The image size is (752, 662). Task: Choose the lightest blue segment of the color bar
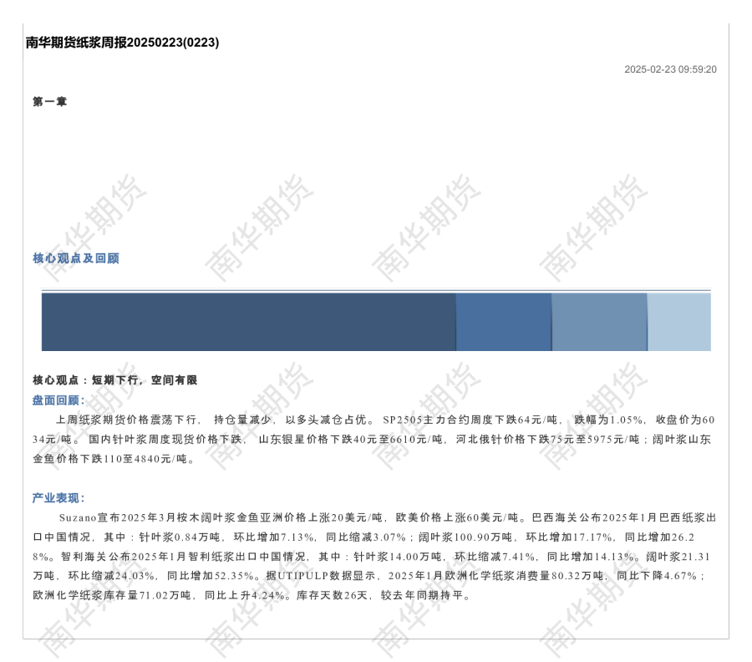(679, 322)
